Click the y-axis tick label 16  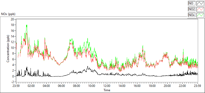[13, 31]
